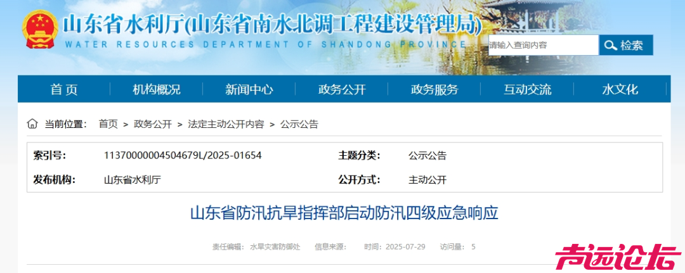Select 政务公开 in the blue navigation bar
This screenshot has height=273, width=685.
click(342, 89)
